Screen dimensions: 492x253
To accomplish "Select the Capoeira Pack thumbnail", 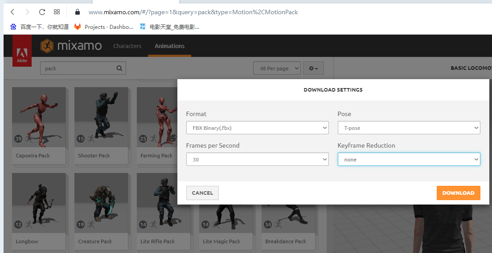I will coord(39,117).
